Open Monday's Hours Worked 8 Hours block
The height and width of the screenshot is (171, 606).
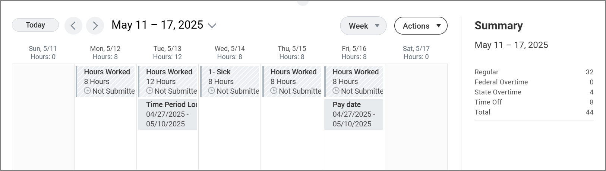[107, 77]
